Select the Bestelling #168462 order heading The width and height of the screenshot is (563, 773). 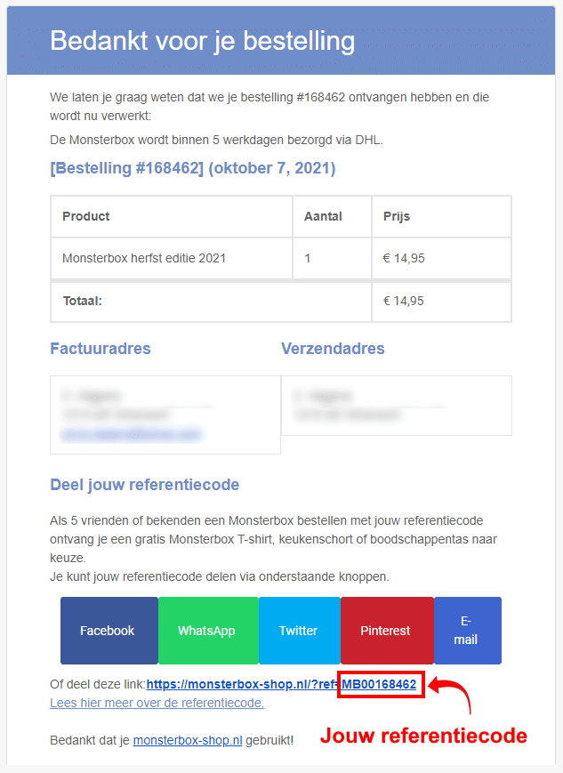click(192, 168)
